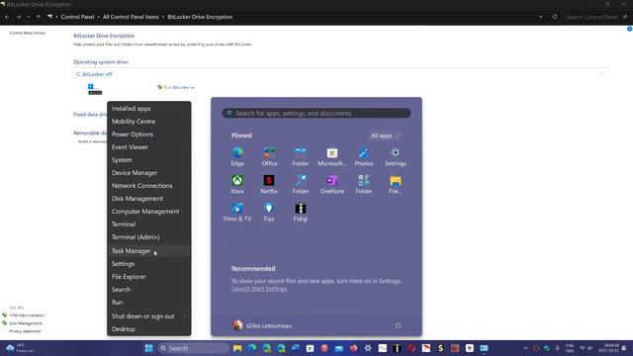
Task: Open Edge from the pinned apps
Action: [237, 156]
